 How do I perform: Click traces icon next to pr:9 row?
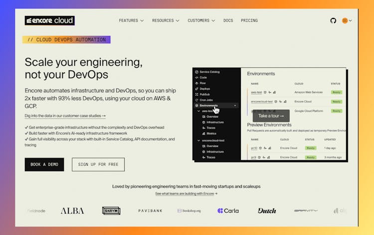[x=264, y=158]
